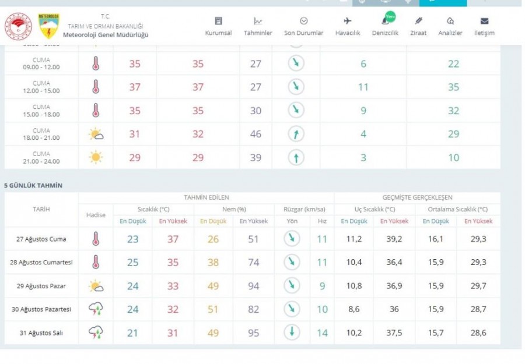Select the Havacılık airplane icon

pos(348,26)
